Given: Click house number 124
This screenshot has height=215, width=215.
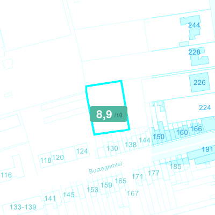Looking at the screenshot, I should [82, 151].
